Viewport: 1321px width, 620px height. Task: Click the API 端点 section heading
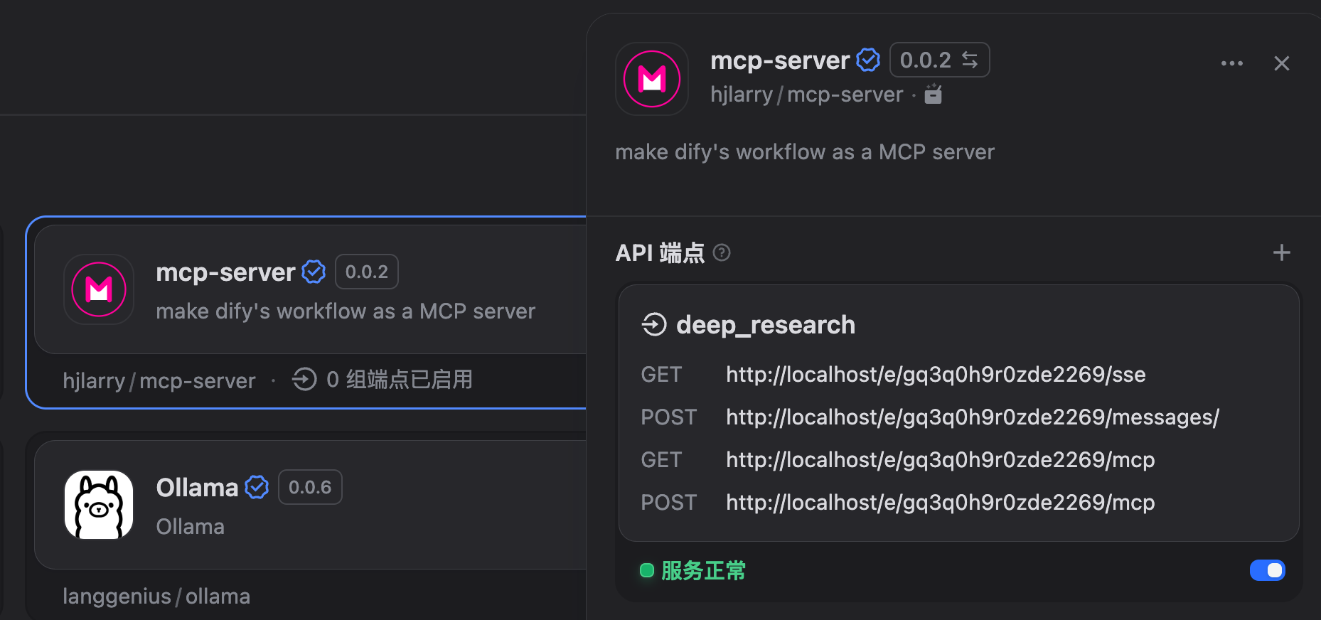pyautogui.click(x=660, y=252)
